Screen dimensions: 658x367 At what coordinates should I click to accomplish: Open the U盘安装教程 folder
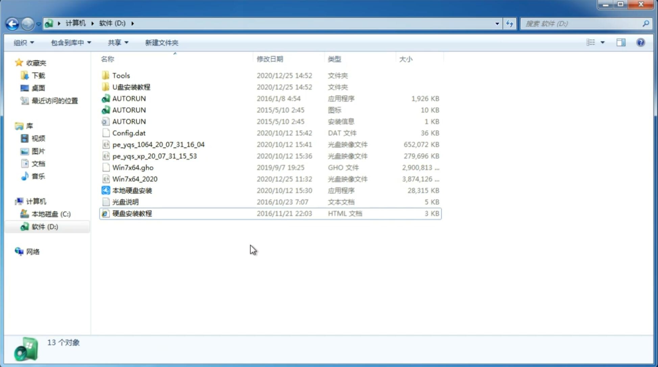tap(131, 87)
